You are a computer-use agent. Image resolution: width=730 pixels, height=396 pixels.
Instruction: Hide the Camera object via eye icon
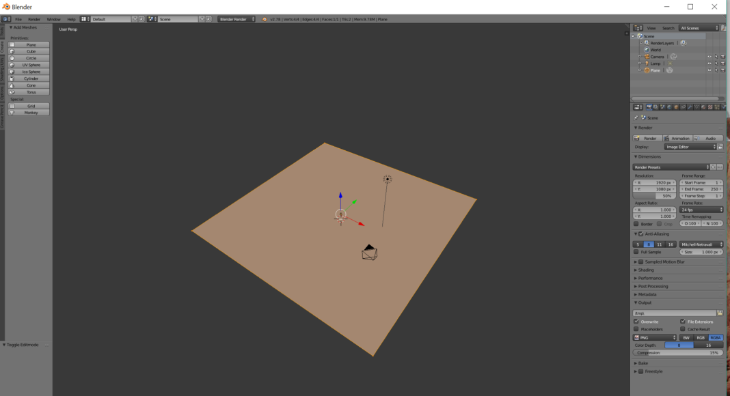tap(709, 57)
